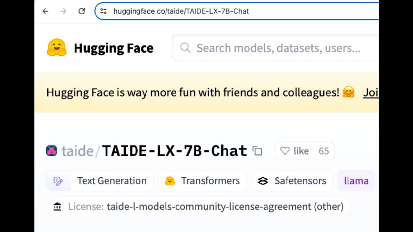Viewport: 413px width, 232px height.
Task: Open the taide organization link
Action: (x=77, y=151)
